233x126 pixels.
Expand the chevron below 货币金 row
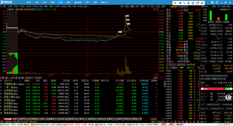click(217, 36)
